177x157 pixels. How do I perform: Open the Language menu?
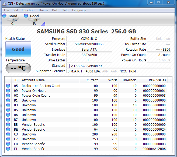[79, 10]
